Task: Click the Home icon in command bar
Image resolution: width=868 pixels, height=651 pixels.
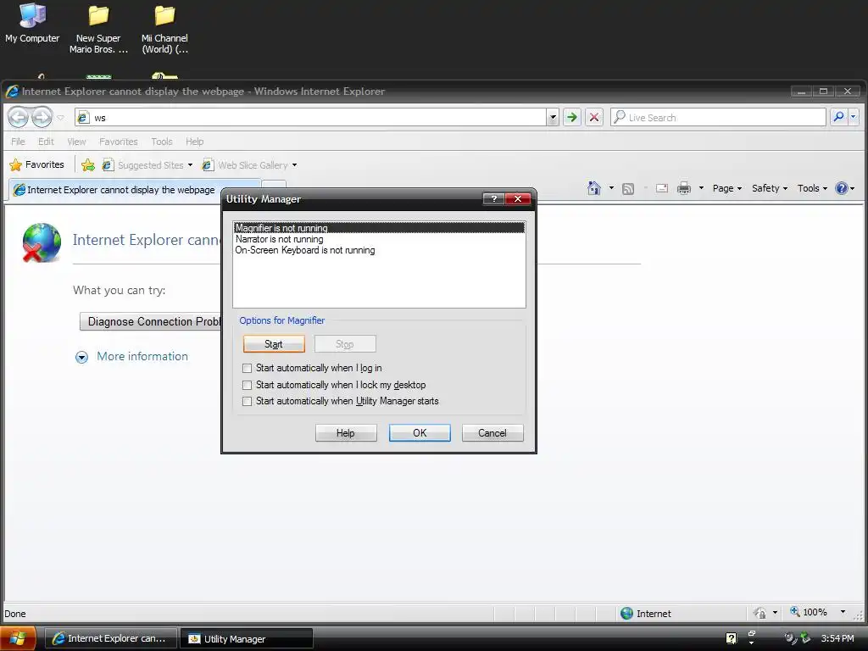Action: [x=594, y=188]
